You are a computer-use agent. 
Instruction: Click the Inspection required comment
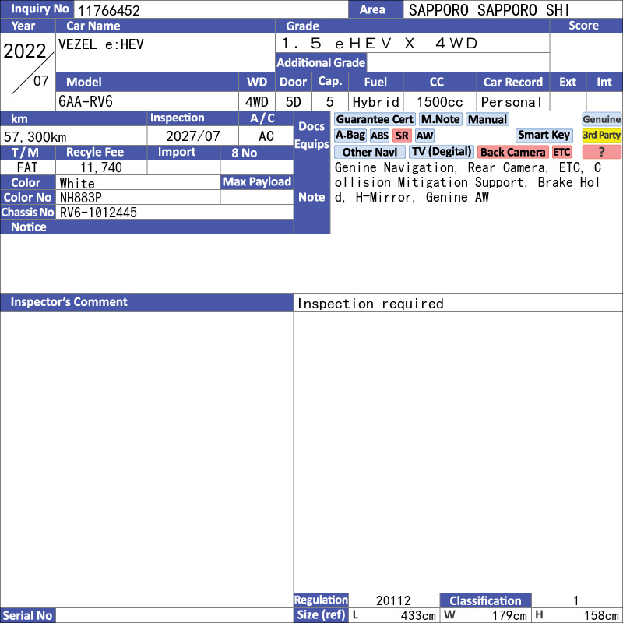[x=371, y=304]
